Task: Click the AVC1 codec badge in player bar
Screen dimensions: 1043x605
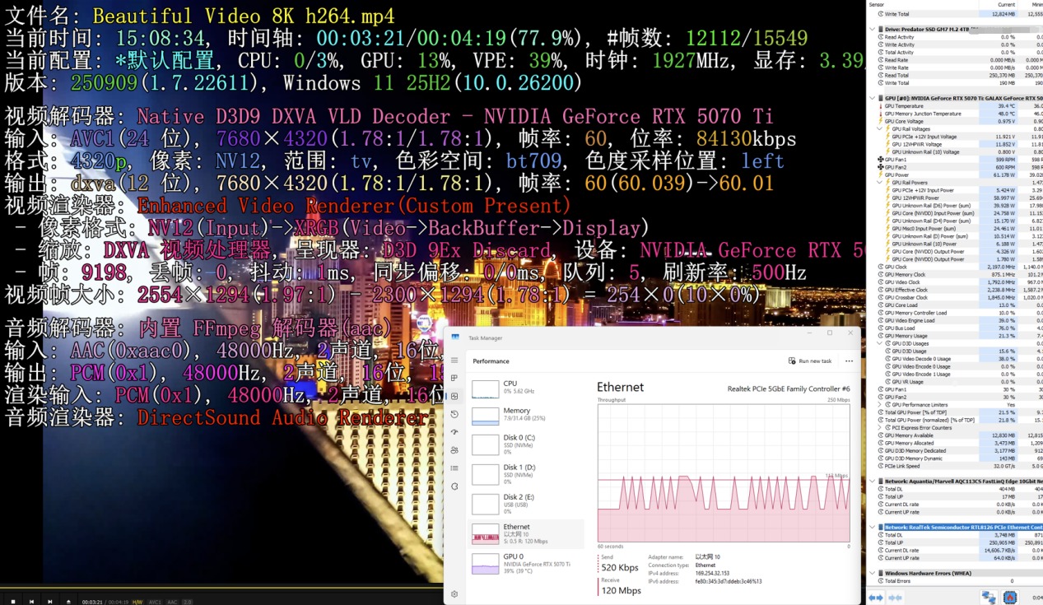Action: [155, 602]
